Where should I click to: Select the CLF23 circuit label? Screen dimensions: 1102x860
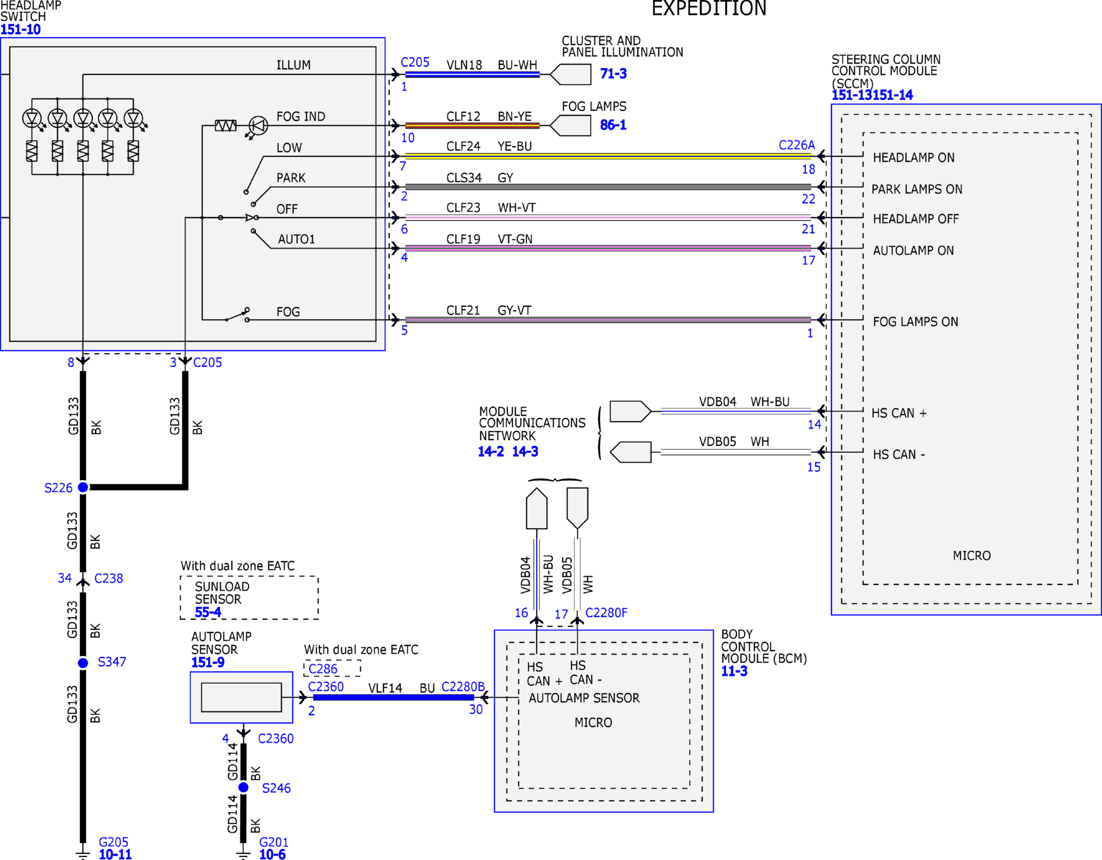[464, 207]
